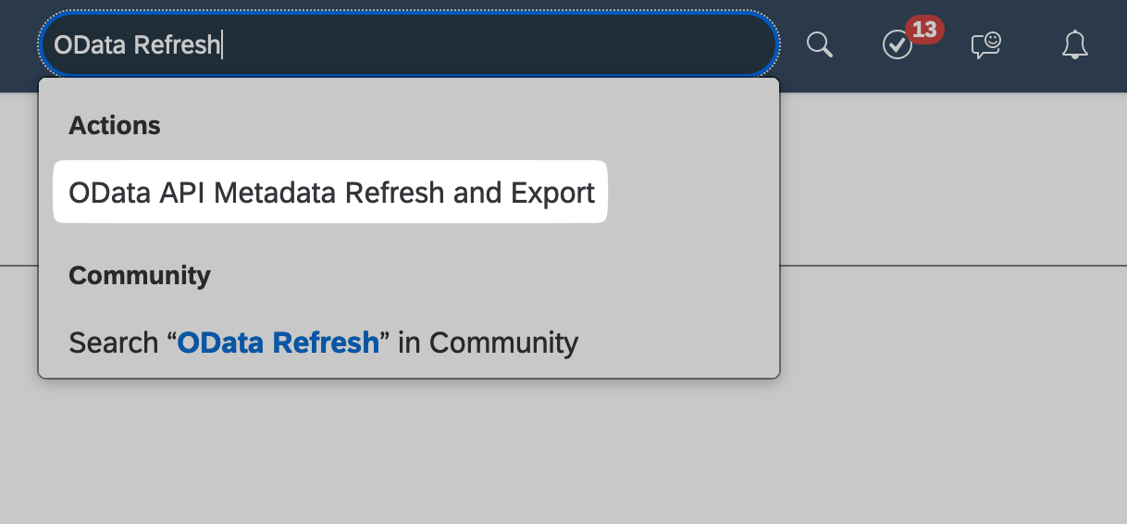Choose Search "OData Refresh" in Community
The width and height of the screenshot is (1127, 524).
click(324, 343)
